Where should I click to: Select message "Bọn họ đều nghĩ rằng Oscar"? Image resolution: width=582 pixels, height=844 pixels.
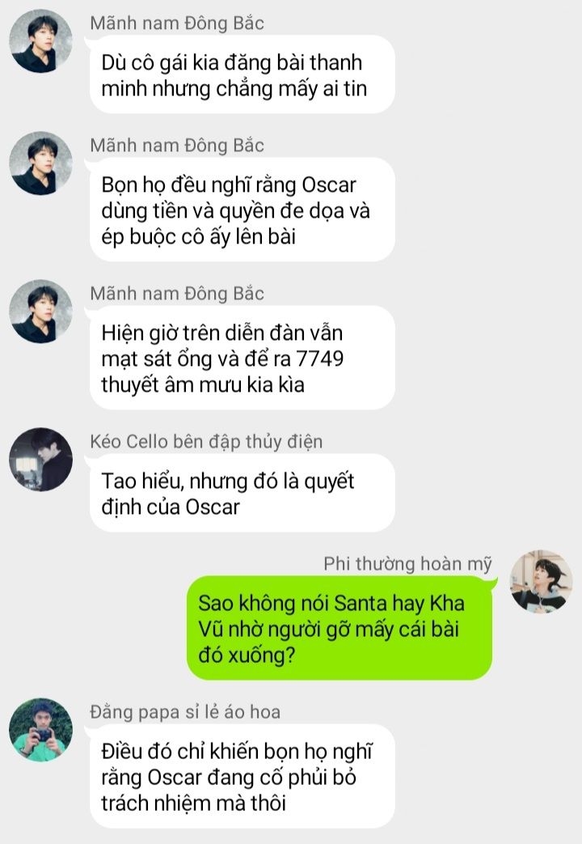(242, 210)
